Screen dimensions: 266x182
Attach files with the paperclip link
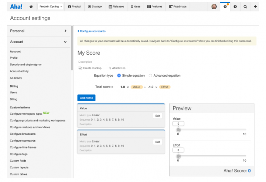tap(117, 68)
